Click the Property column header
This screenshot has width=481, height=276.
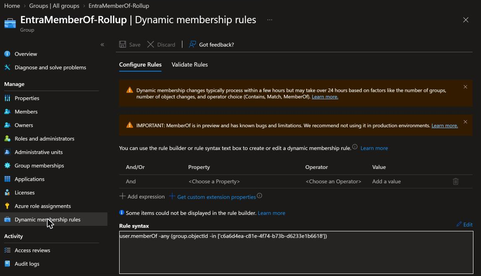tap(199, 167)
